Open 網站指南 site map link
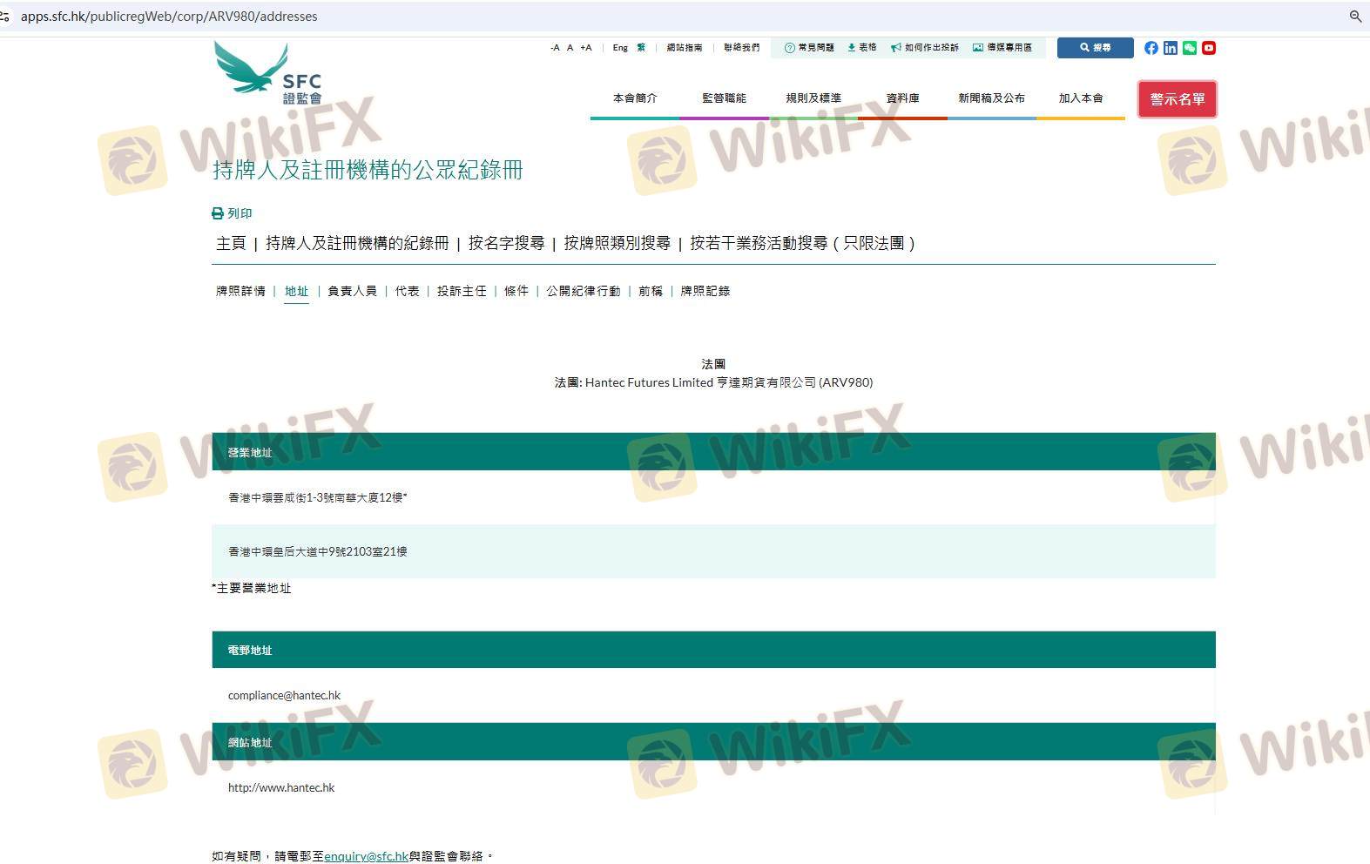This screenshot has height=864, width=1370. [x=685, y=48]
